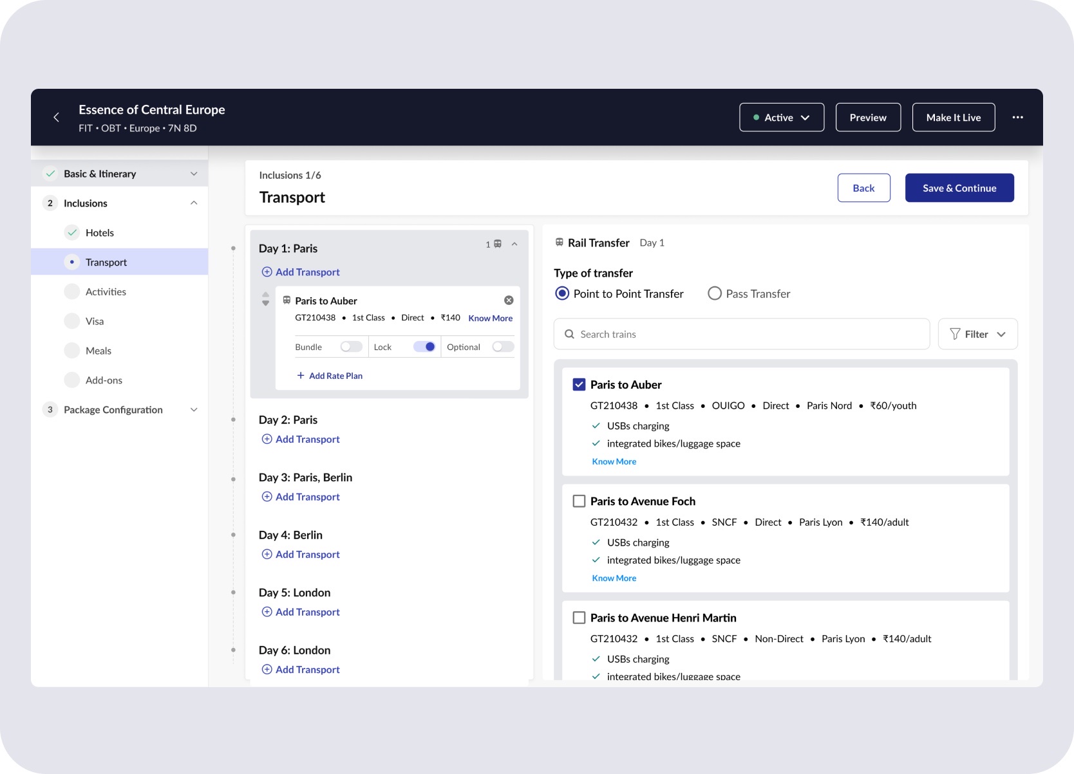1074x774 pixels.
Task: Click the filter funnel icon
Action: pyautogui.click(x=955, y=334)
